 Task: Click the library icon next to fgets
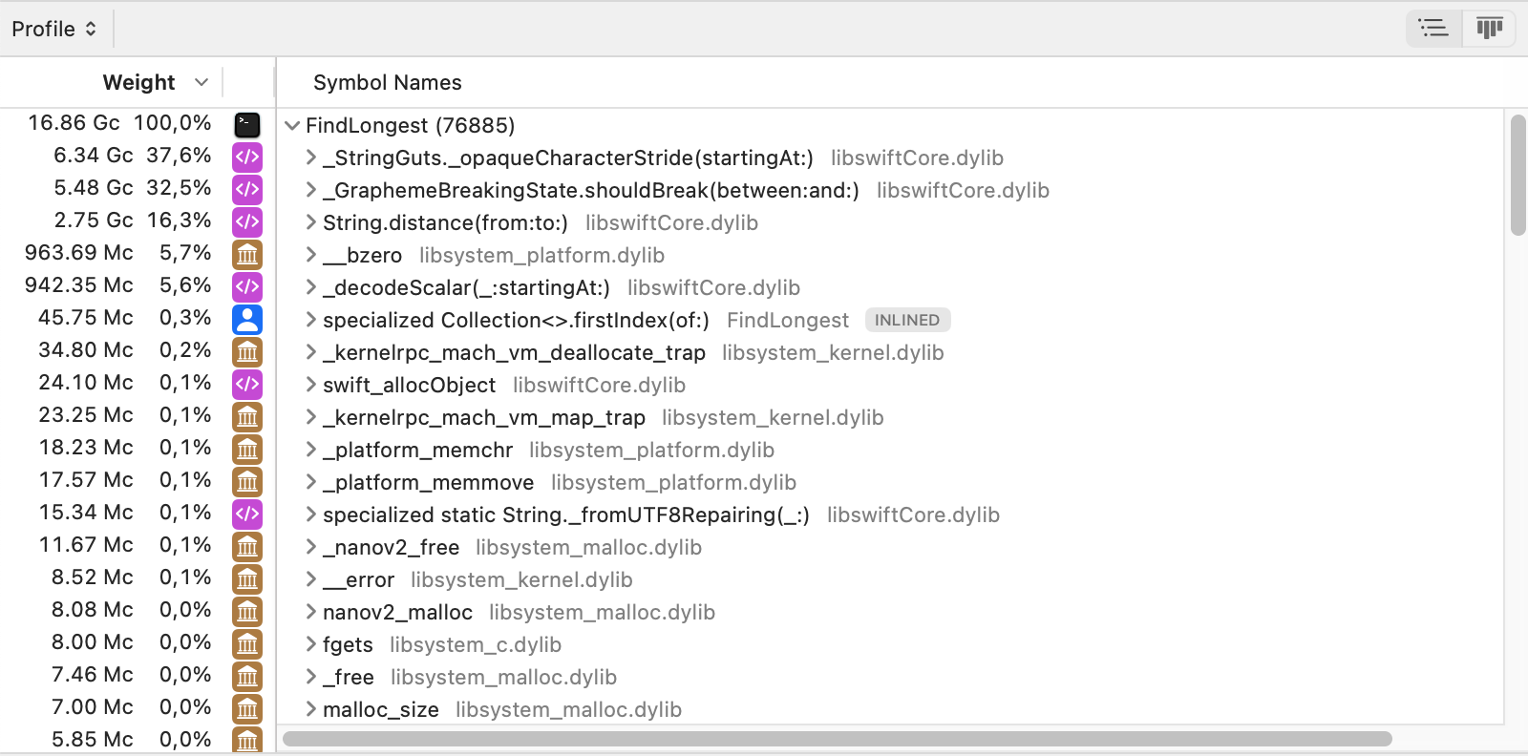[x=247, y=644]
